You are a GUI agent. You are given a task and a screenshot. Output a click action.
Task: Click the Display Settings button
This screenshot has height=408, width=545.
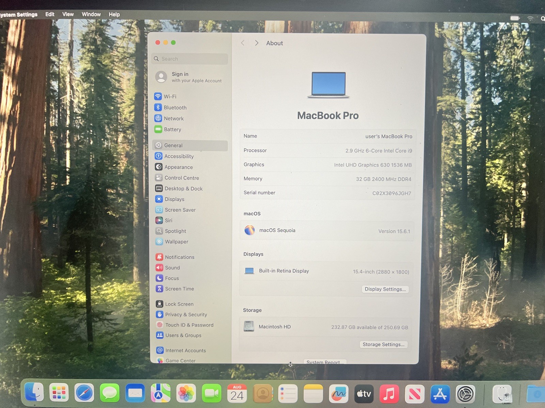click(385, 289)
